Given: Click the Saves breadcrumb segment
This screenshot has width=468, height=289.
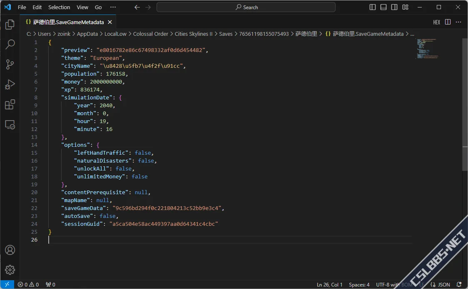Looking at the screenshot, I should (x=226, y=34).
